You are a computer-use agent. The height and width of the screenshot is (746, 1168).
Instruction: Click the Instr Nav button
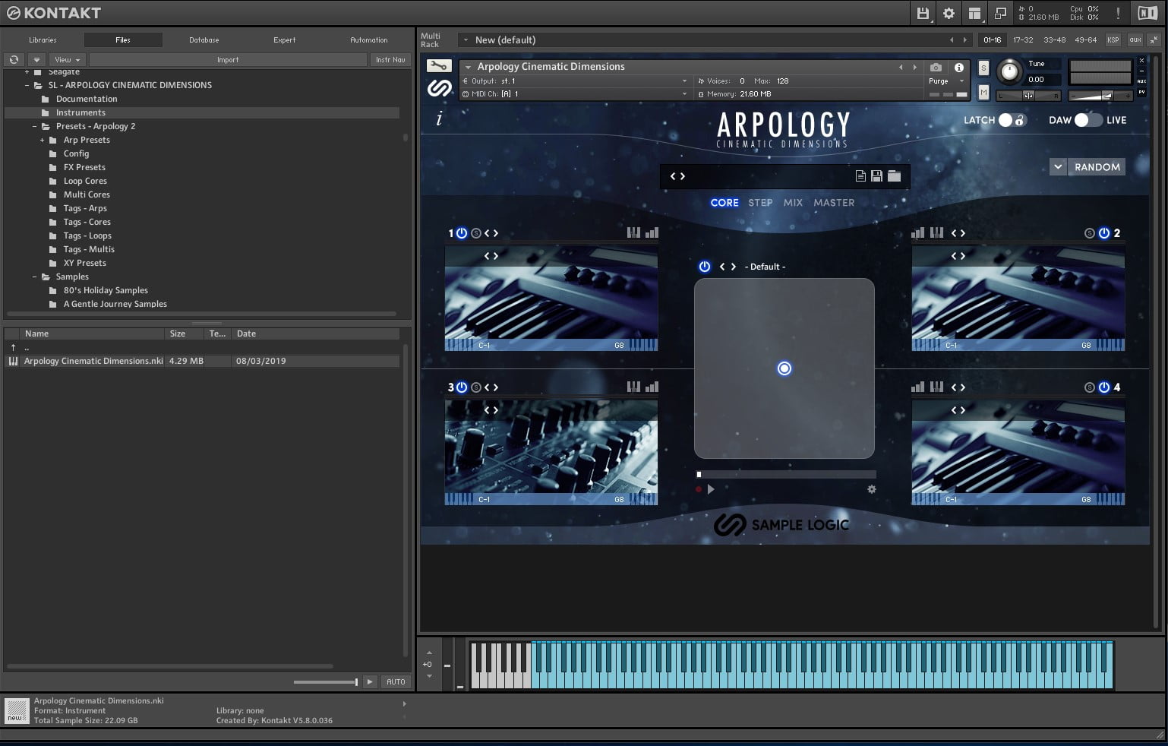coord(390,59)
